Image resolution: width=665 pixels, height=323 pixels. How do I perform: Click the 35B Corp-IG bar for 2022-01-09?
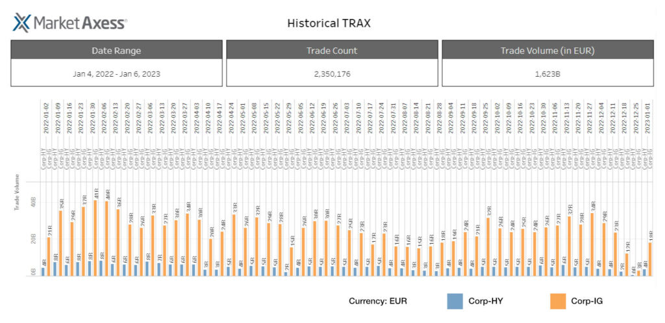tap(60, 243)
